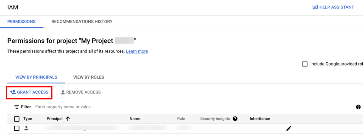
Task: Select all rows with header checkbox
Action: tap(17, 119)
